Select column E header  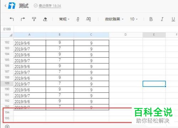coord(154,34)
